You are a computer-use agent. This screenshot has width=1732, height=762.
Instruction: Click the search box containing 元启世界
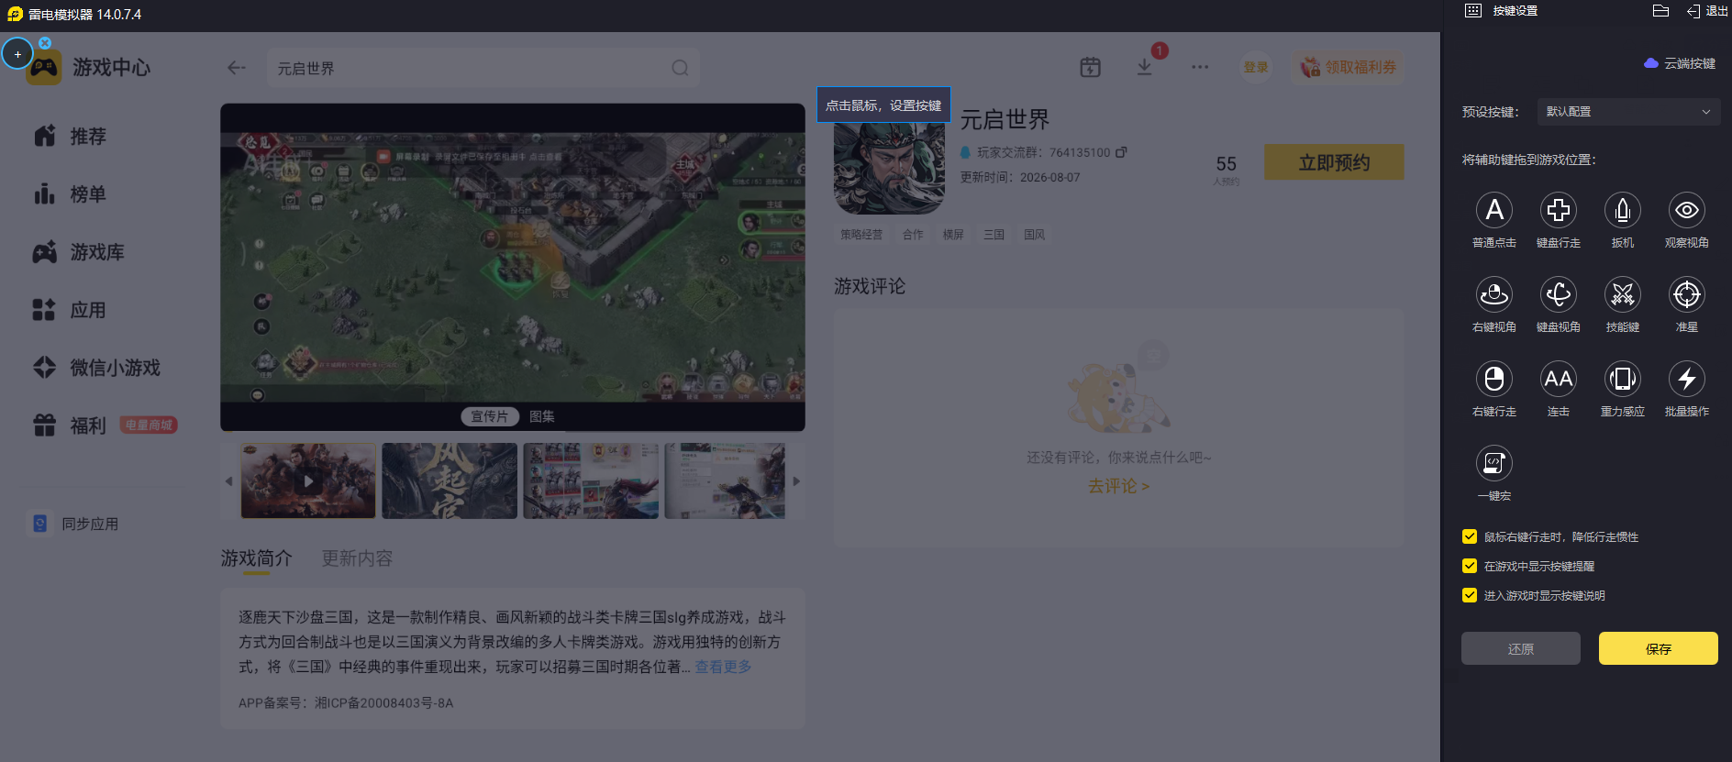point(483,68)
